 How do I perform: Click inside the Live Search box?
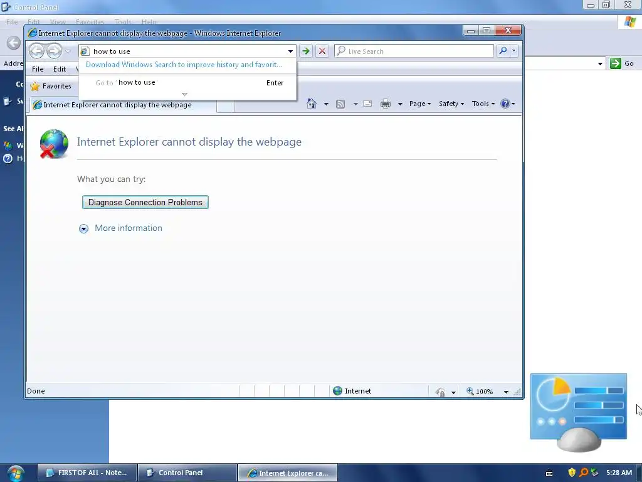414,51
